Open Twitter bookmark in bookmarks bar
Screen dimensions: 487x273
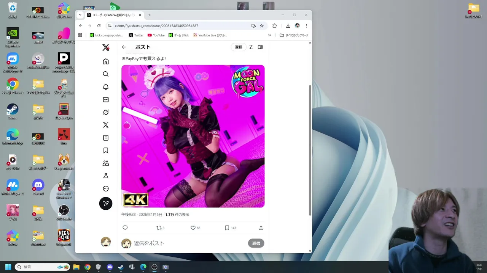pyautogui.click(x=136, y=35)
